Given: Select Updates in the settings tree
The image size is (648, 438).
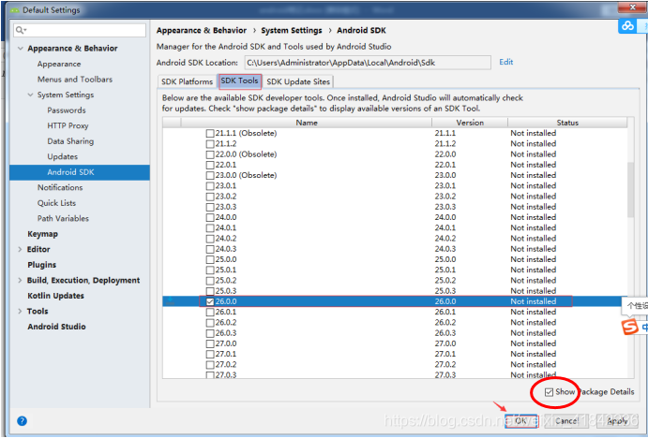Looking at the screenshot, I should (x=63, y=156).
